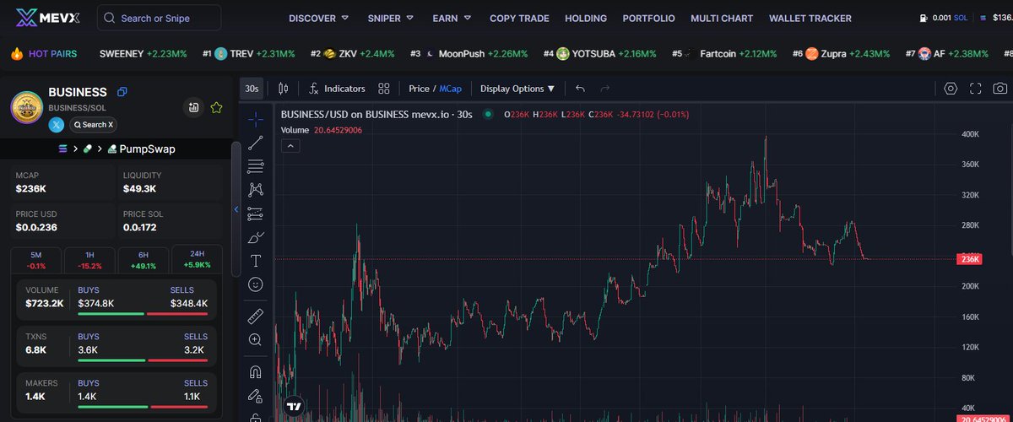Collapse the chart legend with the caret
This screenshot has width=1013, height=422.
coord(289,146)
